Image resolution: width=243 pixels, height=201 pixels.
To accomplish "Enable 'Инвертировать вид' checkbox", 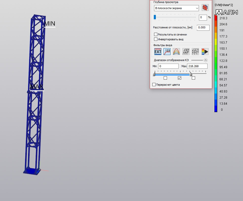I will coord(156,39).
